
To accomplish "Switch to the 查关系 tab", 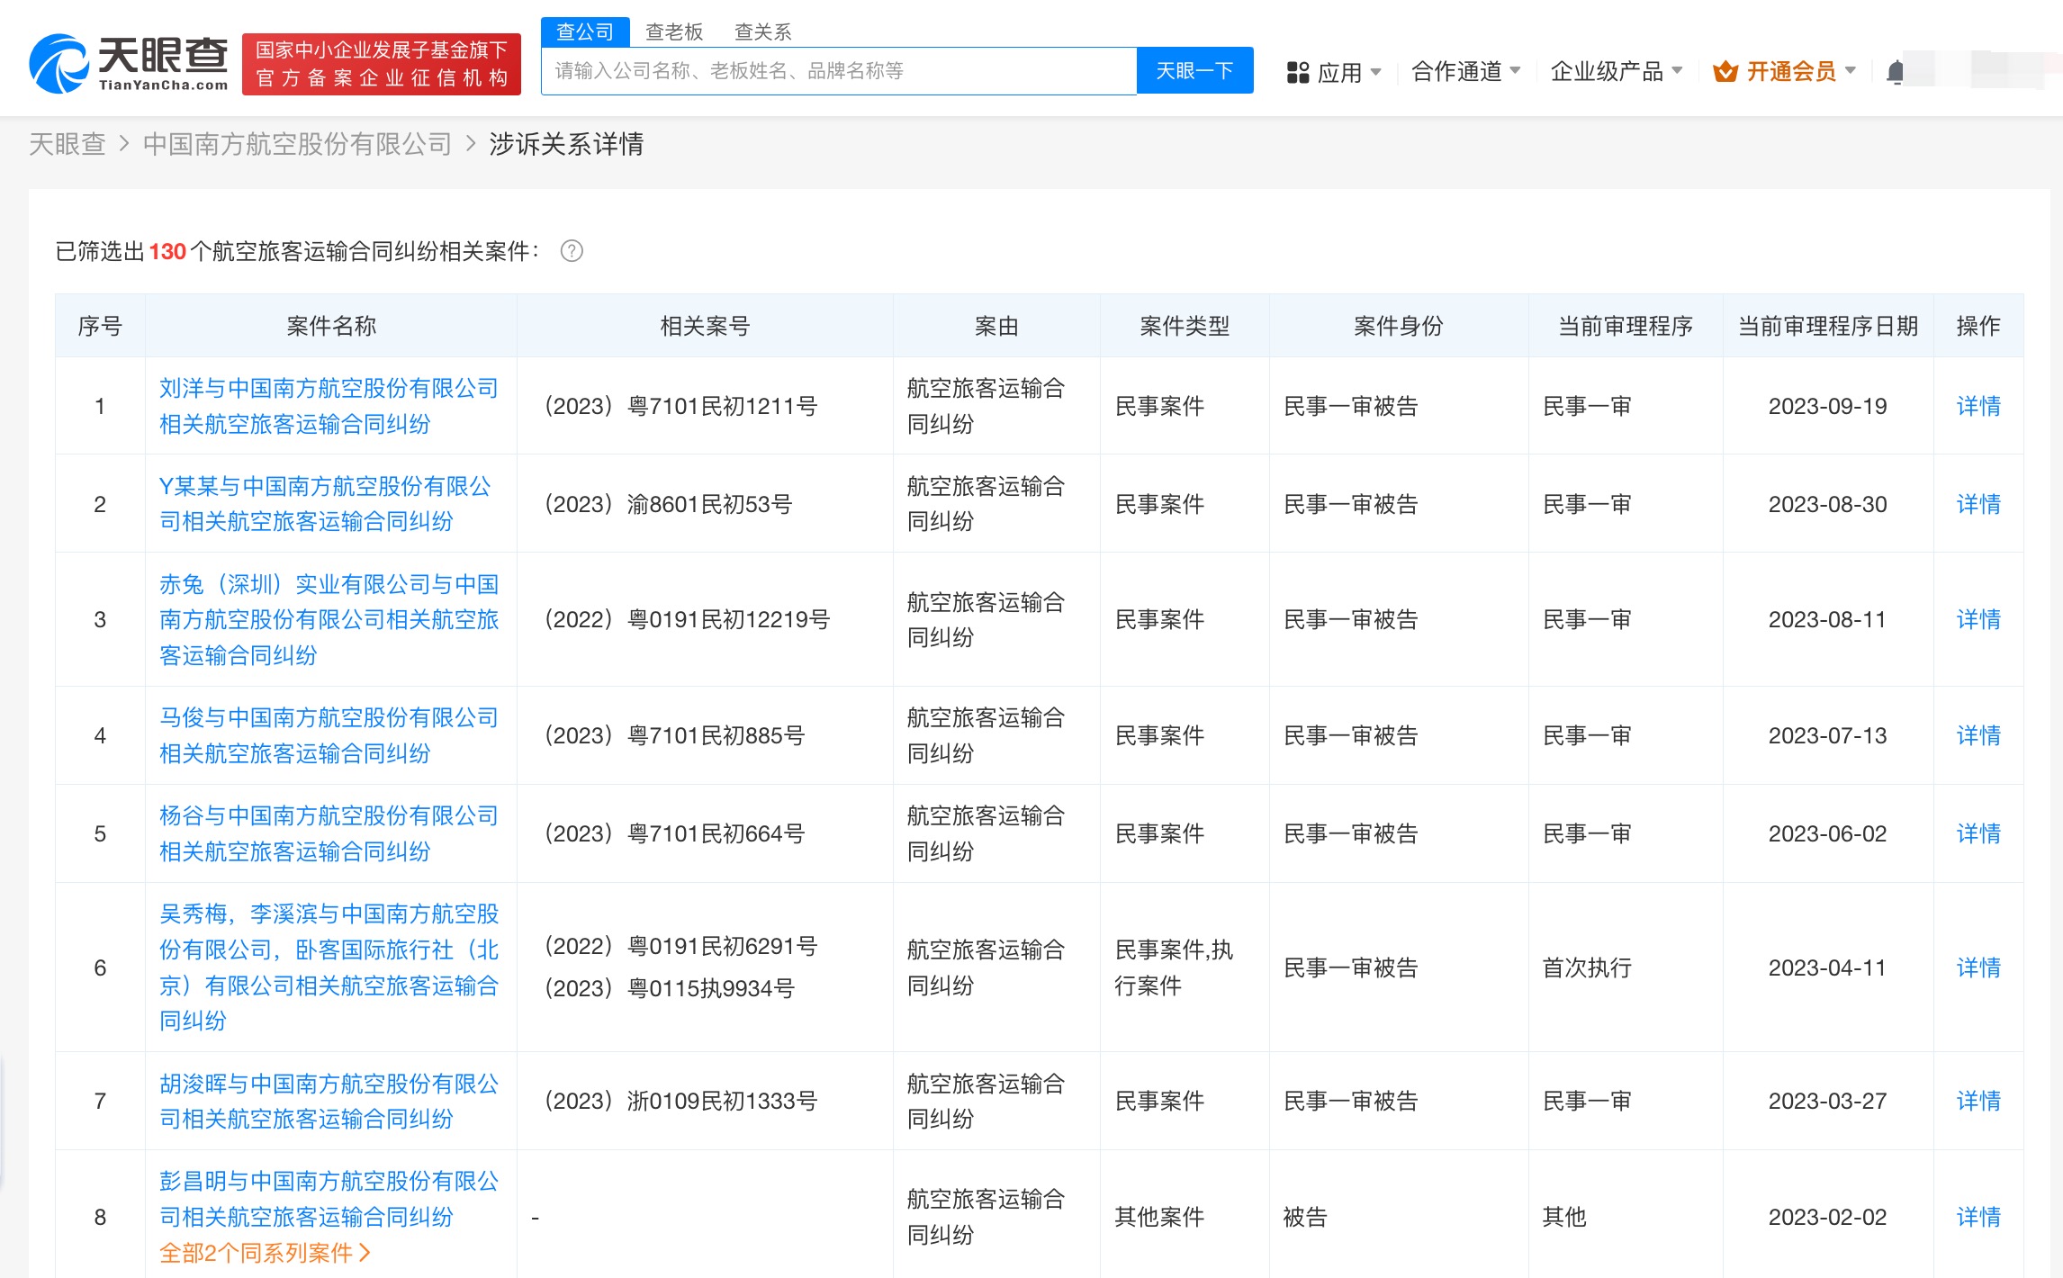I will point(762,31).
